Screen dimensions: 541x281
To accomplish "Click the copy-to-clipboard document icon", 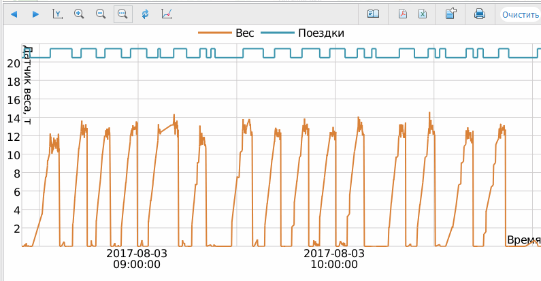I will [450, 14].
